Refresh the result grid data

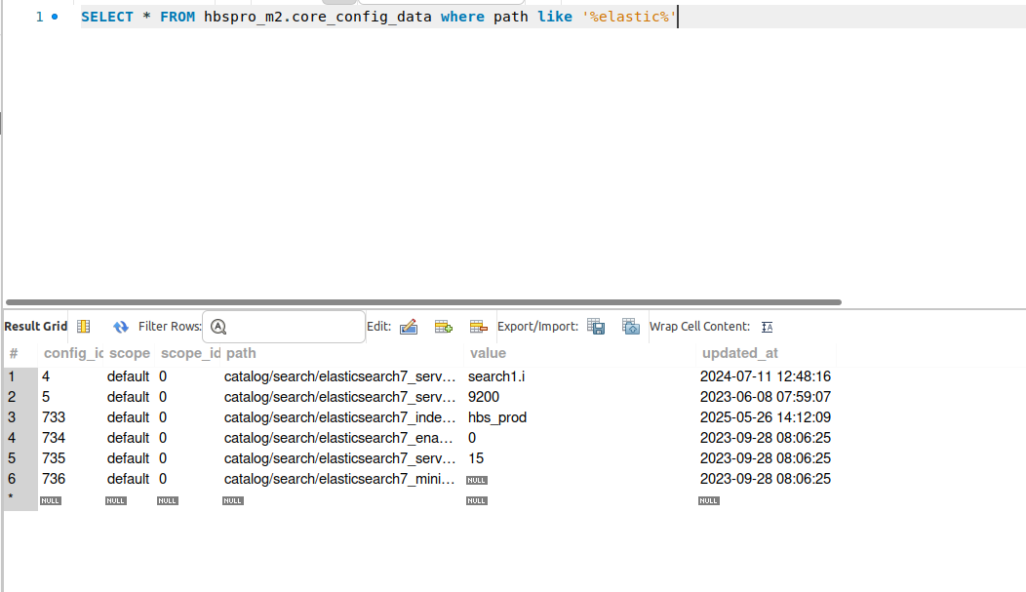point(120,327)
